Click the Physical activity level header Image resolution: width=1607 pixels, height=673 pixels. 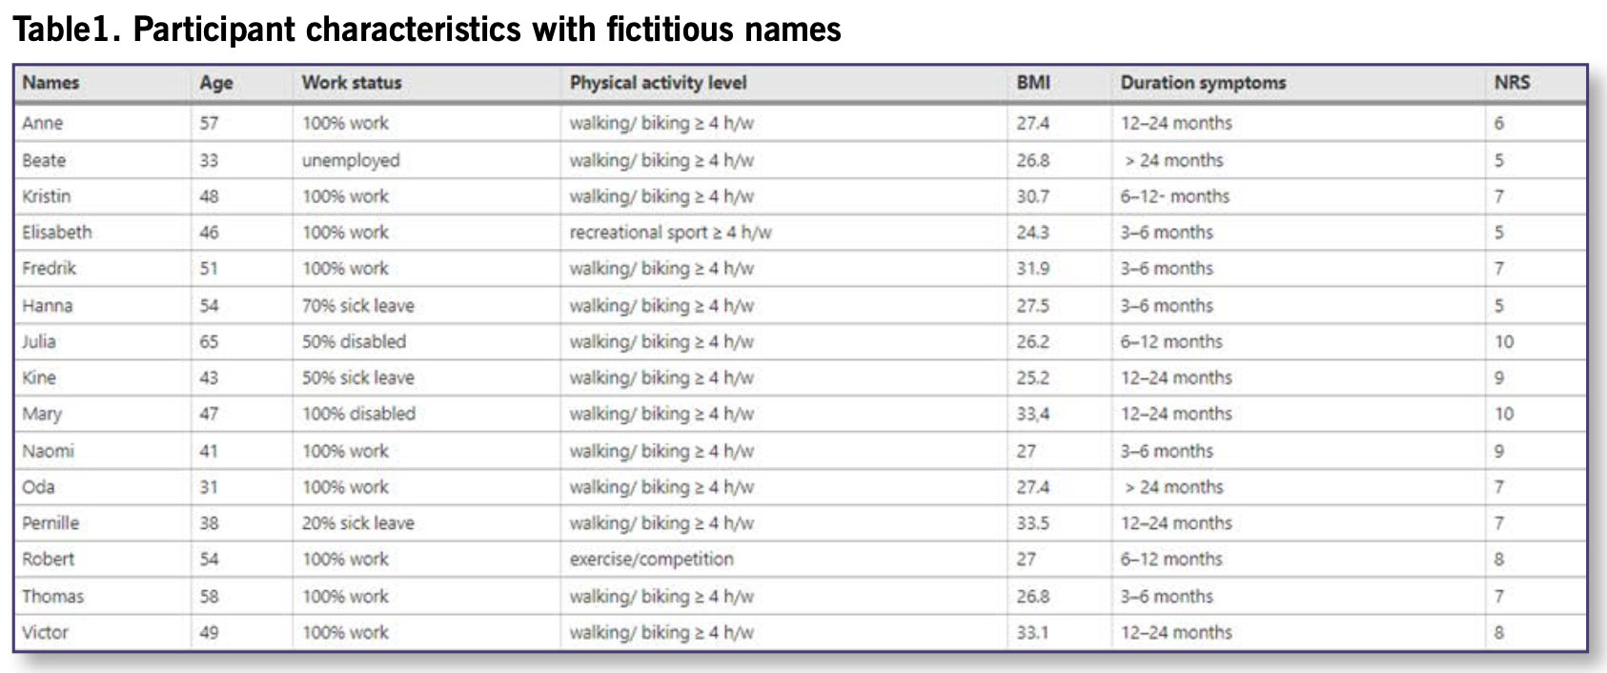coord(658,83)
